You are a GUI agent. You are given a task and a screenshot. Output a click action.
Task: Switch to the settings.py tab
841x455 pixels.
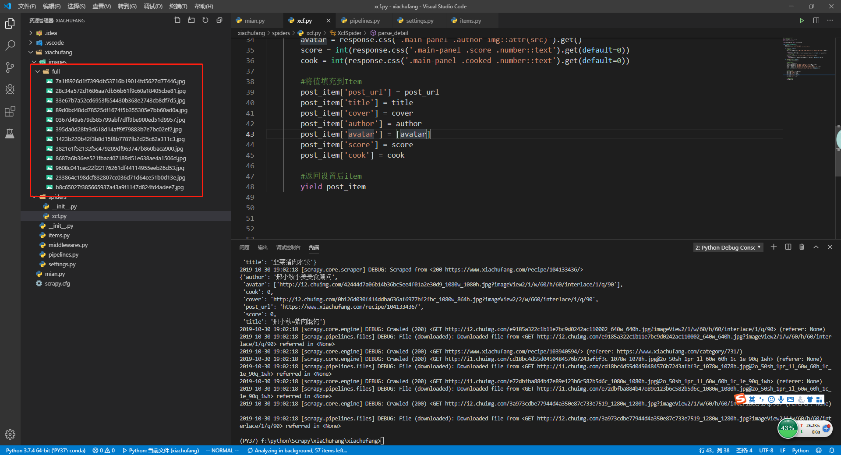click(420, 21)
